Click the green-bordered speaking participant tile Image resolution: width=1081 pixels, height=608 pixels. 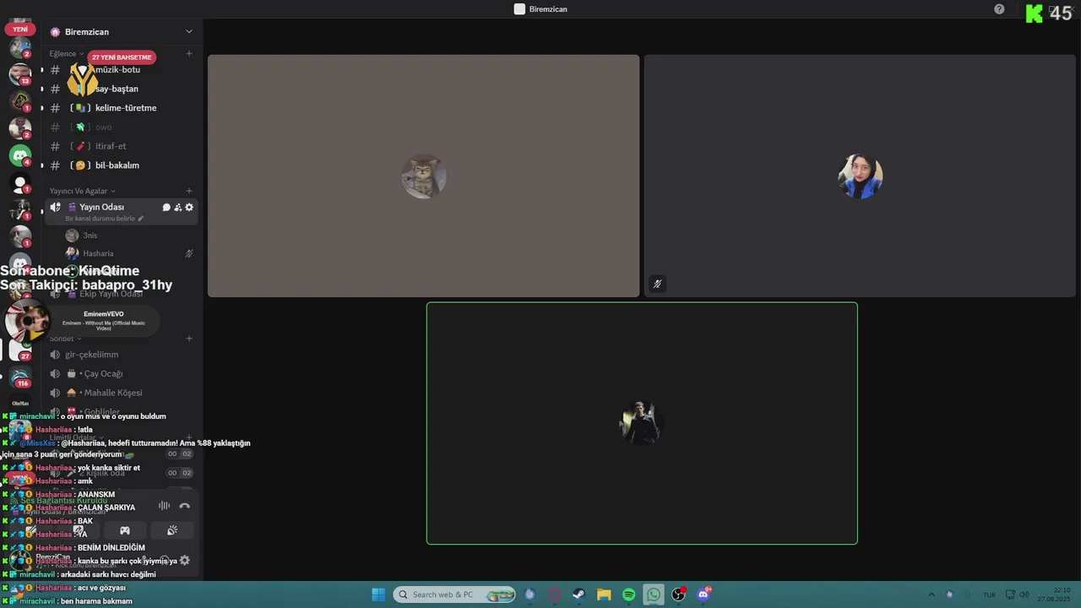point(642,423)
